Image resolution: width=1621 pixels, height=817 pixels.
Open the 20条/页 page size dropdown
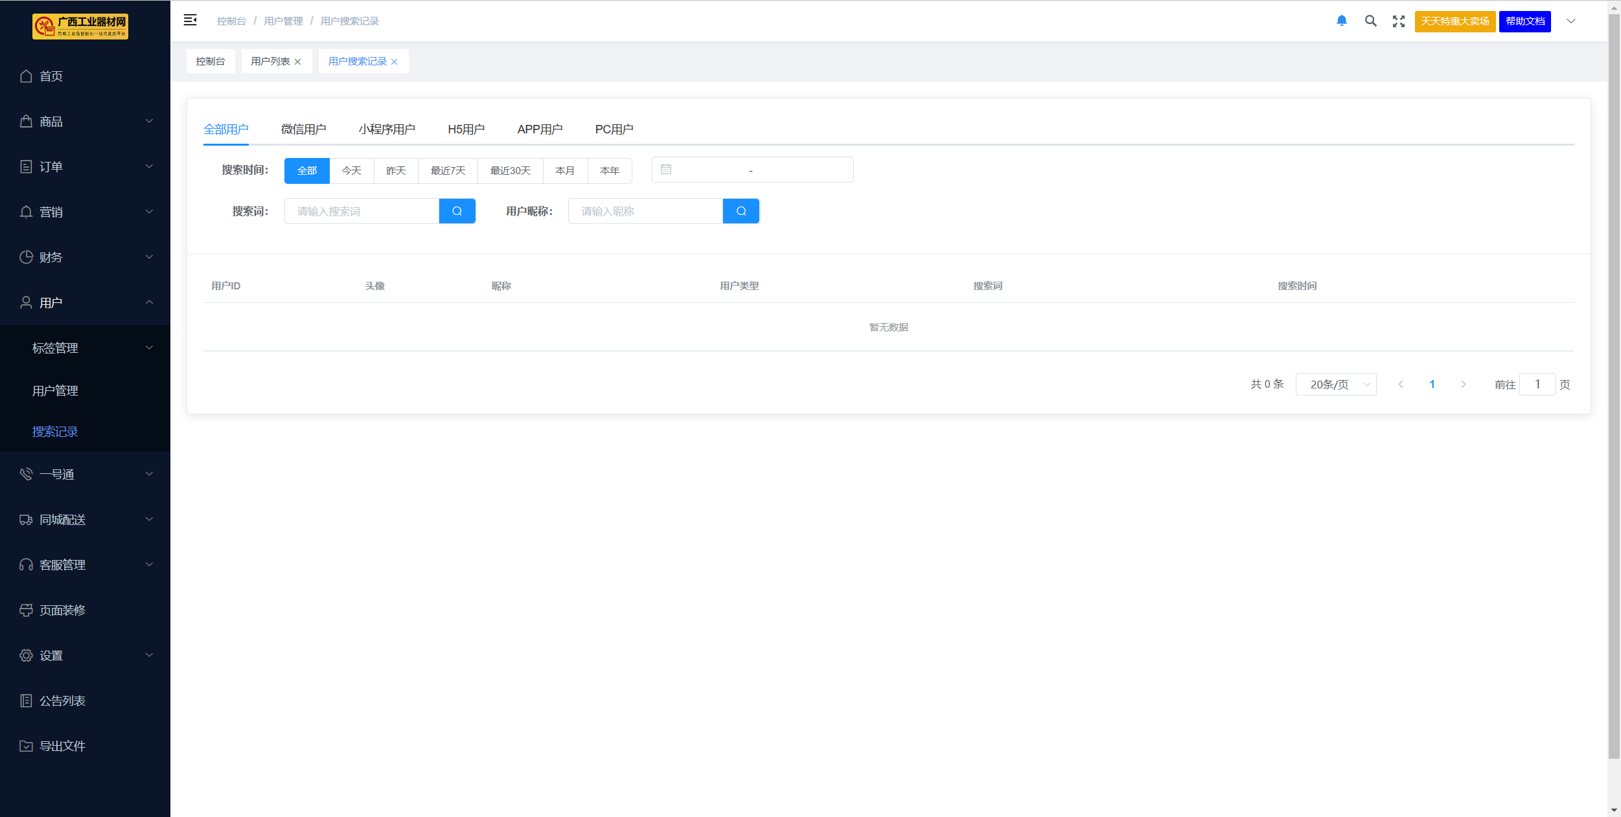coord(1335,385)
